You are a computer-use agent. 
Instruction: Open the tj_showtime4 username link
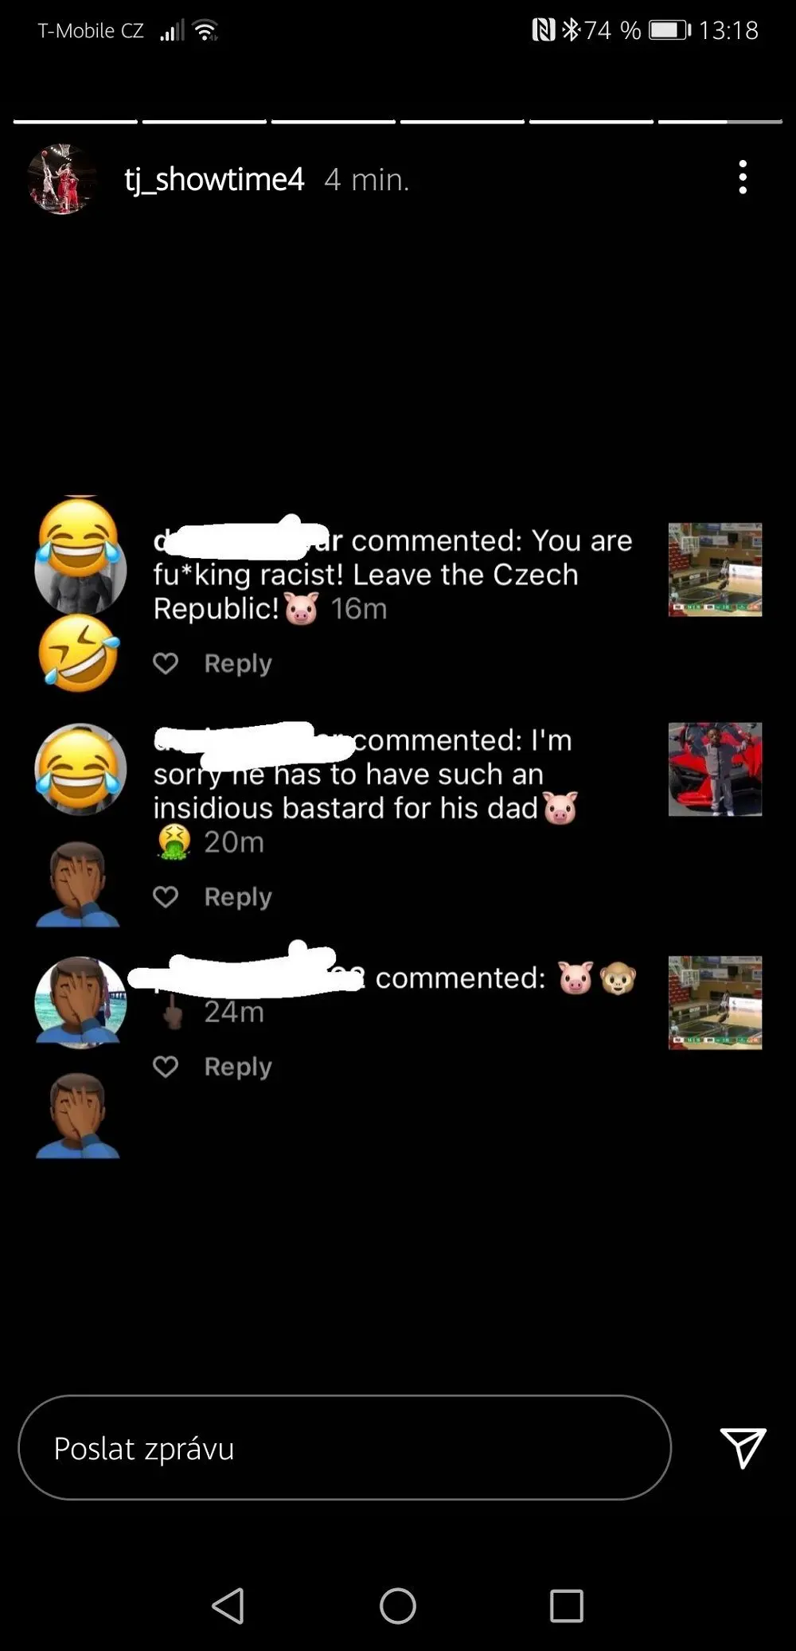click(x=214, y=180)
